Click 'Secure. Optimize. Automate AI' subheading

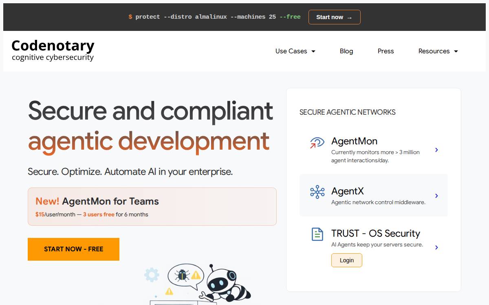[130, 172]
